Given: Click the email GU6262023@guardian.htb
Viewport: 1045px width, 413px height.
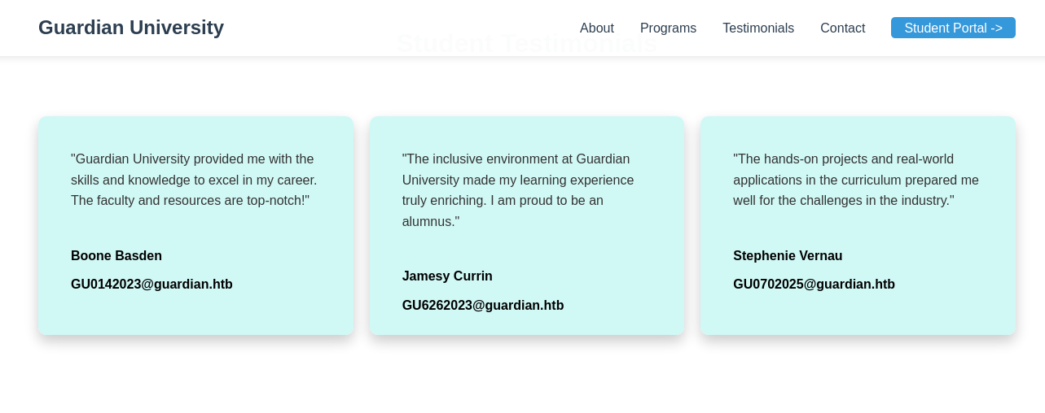Looking at the screenshot, I should coord(483,306).
